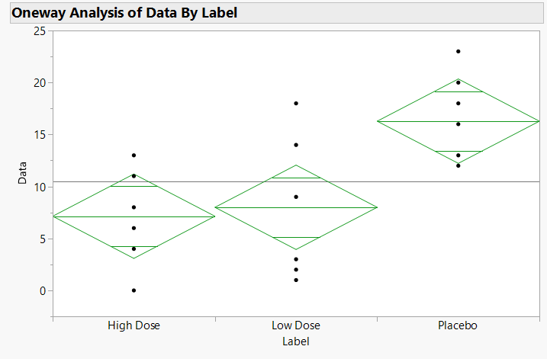Click the Oneway Analysis of Data By Label title

click(125, 13)
